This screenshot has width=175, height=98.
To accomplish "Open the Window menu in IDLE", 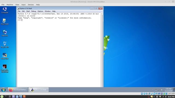I will pyautogui.click(x=48, y=11).
